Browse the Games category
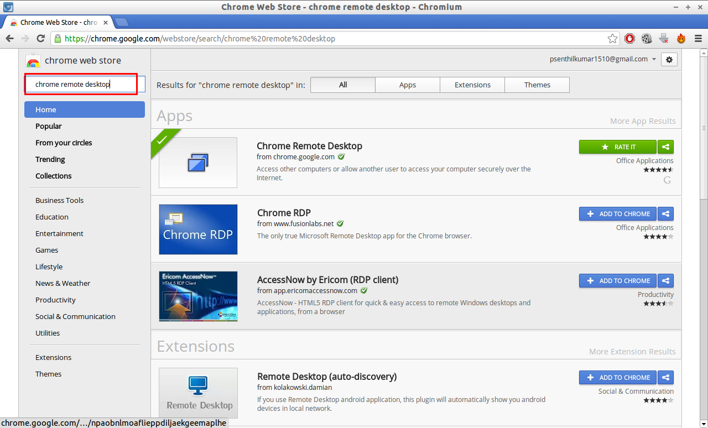 [47, 250]
